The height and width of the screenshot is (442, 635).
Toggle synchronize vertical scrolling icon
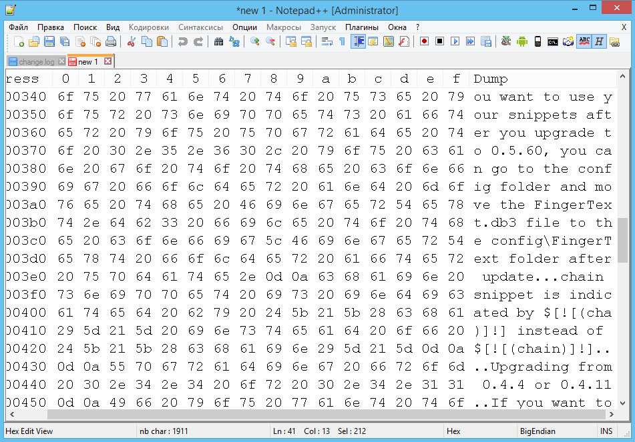pyautogui.click(x=290, y=41)
